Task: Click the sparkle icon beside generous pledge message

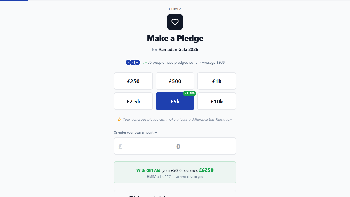Action: (119, 119)
